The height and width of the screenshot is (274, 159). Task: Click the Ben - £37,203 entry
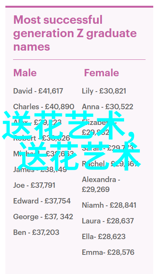(36, 232)
